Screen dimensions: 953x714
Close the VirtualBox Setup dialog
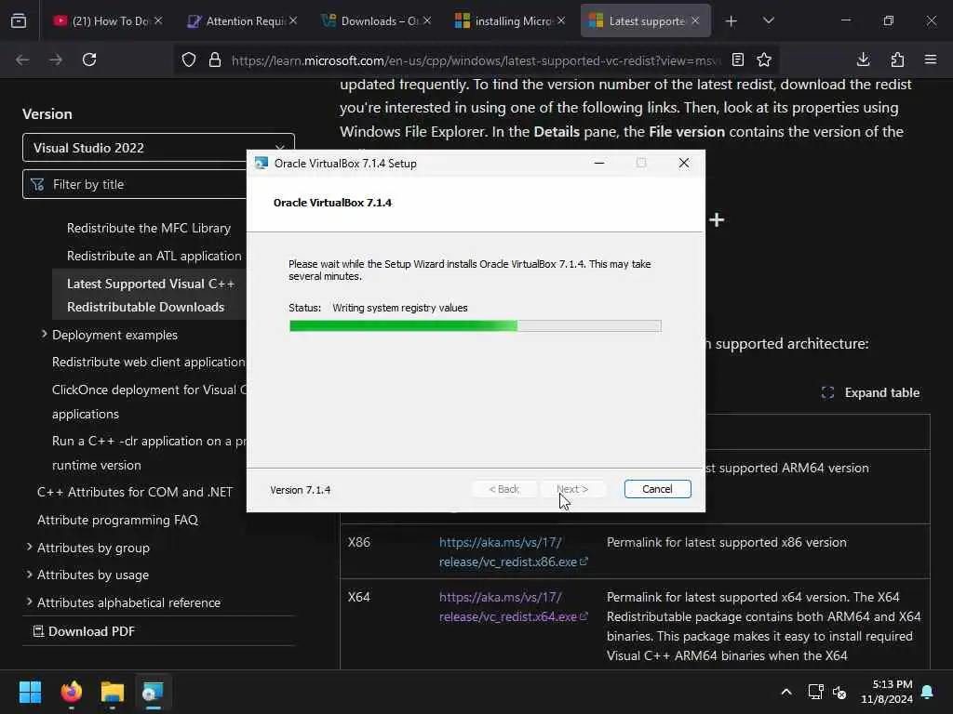coord(684,163)
